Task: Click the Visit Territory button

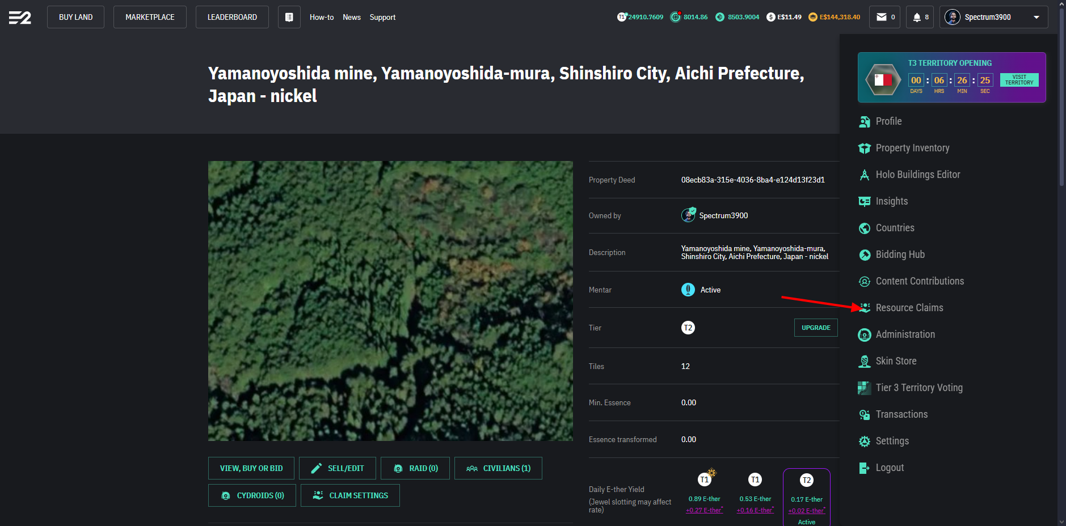Action: pos(1019,80)
